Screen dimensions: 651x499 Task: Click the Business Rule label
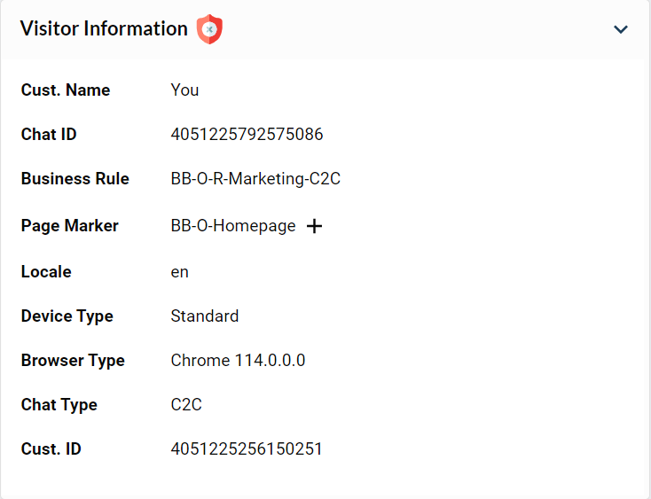[75, 179]
